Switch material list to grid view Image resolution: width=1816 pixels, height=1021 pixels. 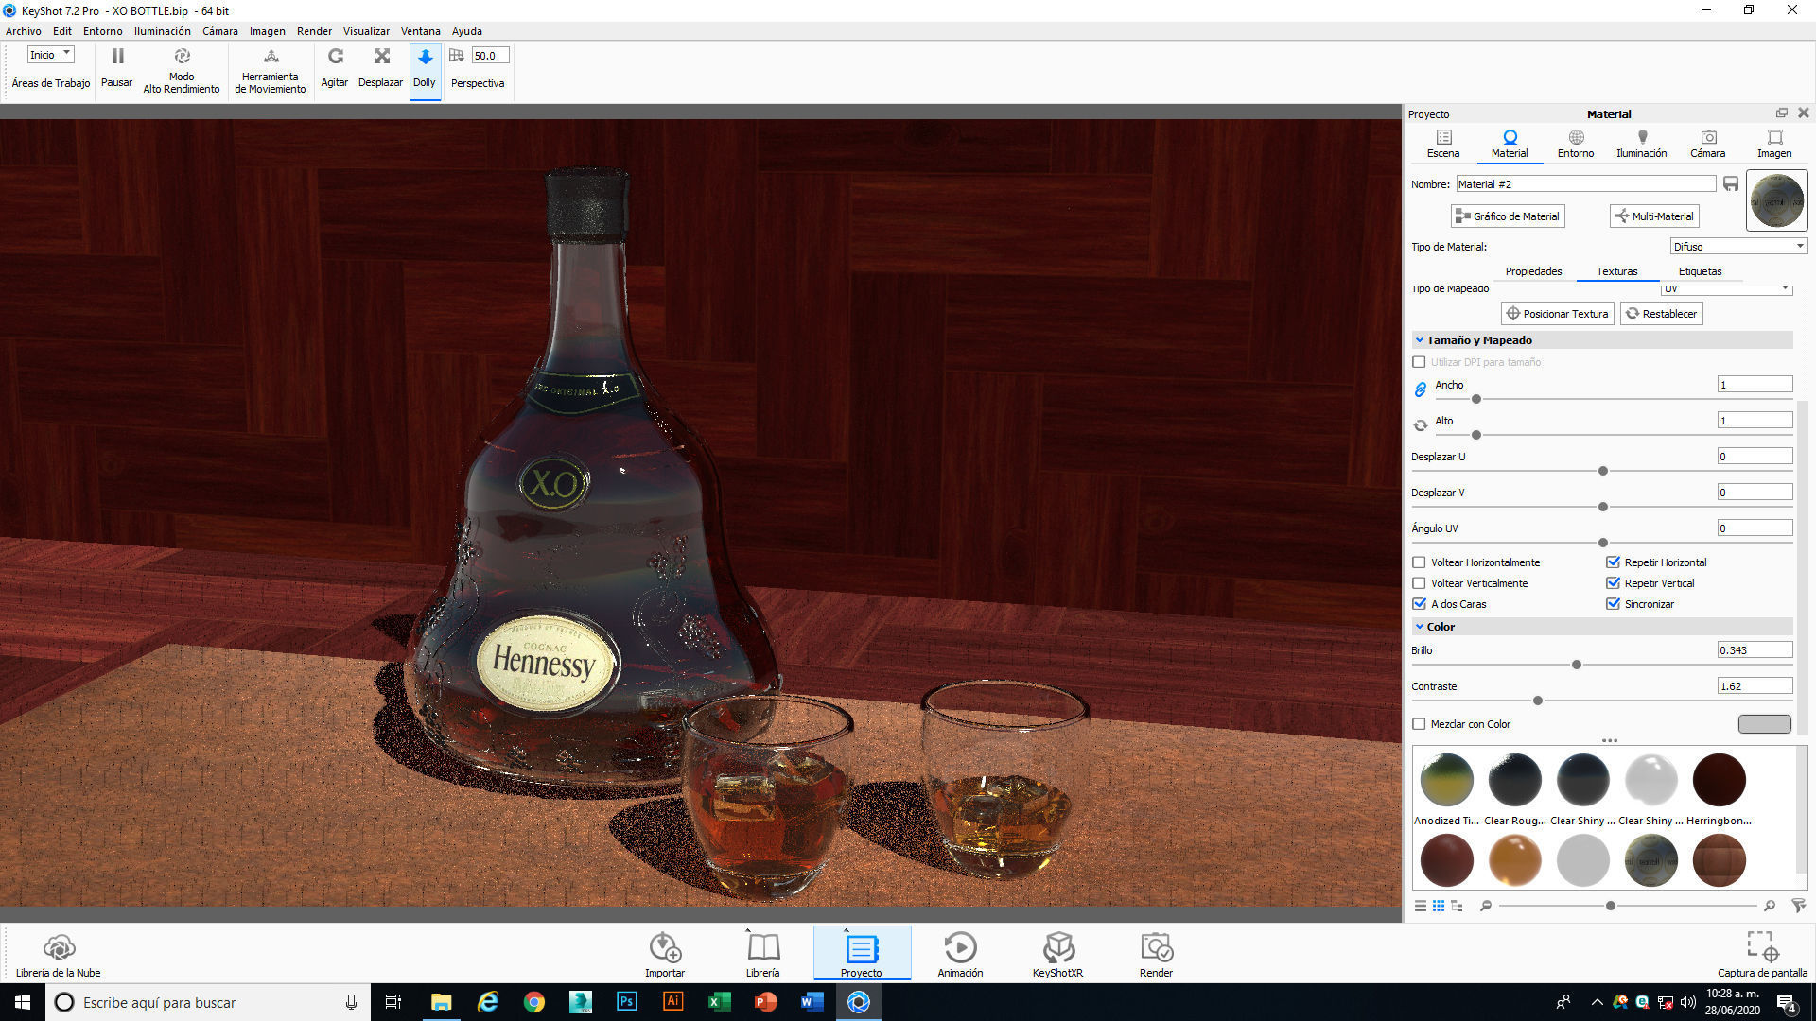pos(1439,906)
